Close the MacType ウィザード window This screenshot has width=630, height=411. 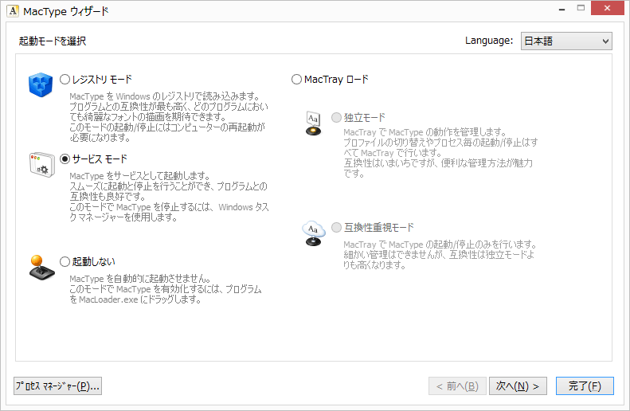pyautogui.click(x=607, y=8)
